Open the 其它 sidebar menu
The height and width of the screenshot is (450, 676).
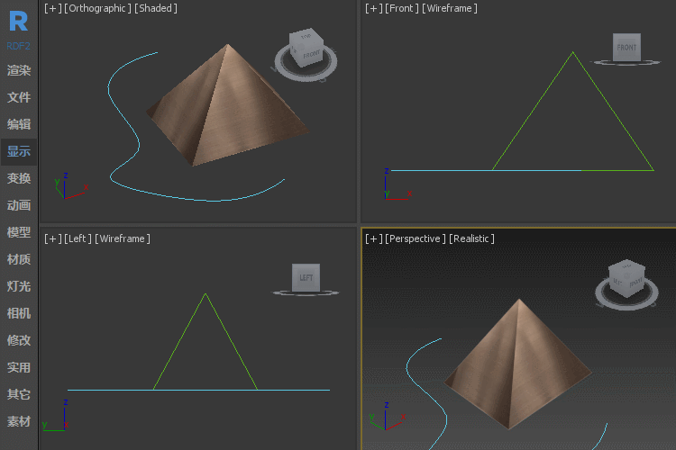click(19, 394)
